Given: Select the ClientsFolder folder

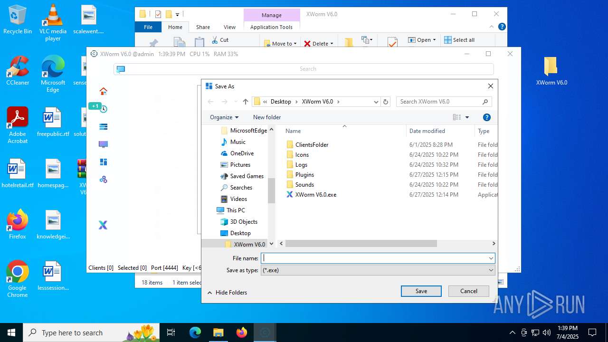Looking at the screenshot, I should 312,145.
